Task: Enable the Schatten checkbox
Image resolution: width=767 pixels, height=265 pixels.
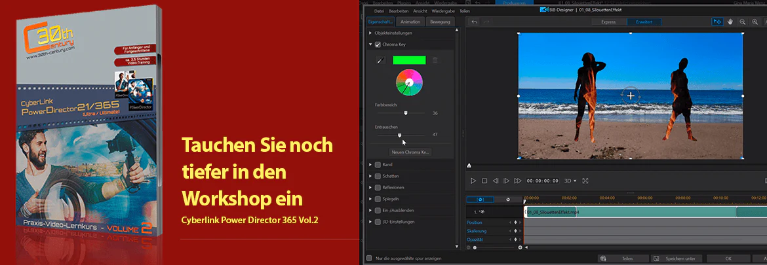Action: [378, 176]
